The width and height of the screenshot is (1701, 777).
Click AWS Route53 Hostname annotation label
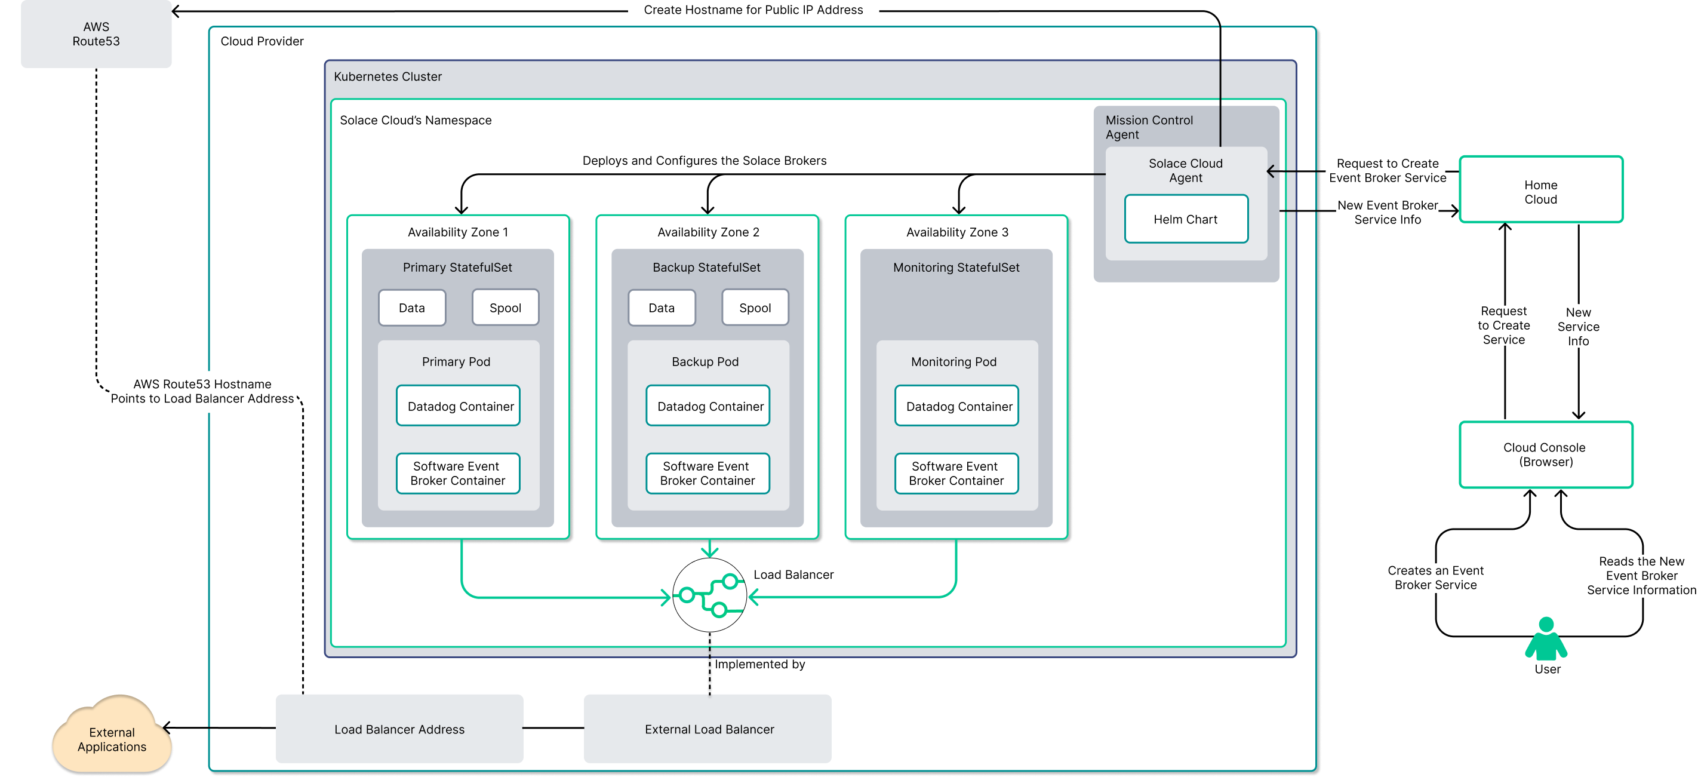pyautogui.click(x=202, y=391)
